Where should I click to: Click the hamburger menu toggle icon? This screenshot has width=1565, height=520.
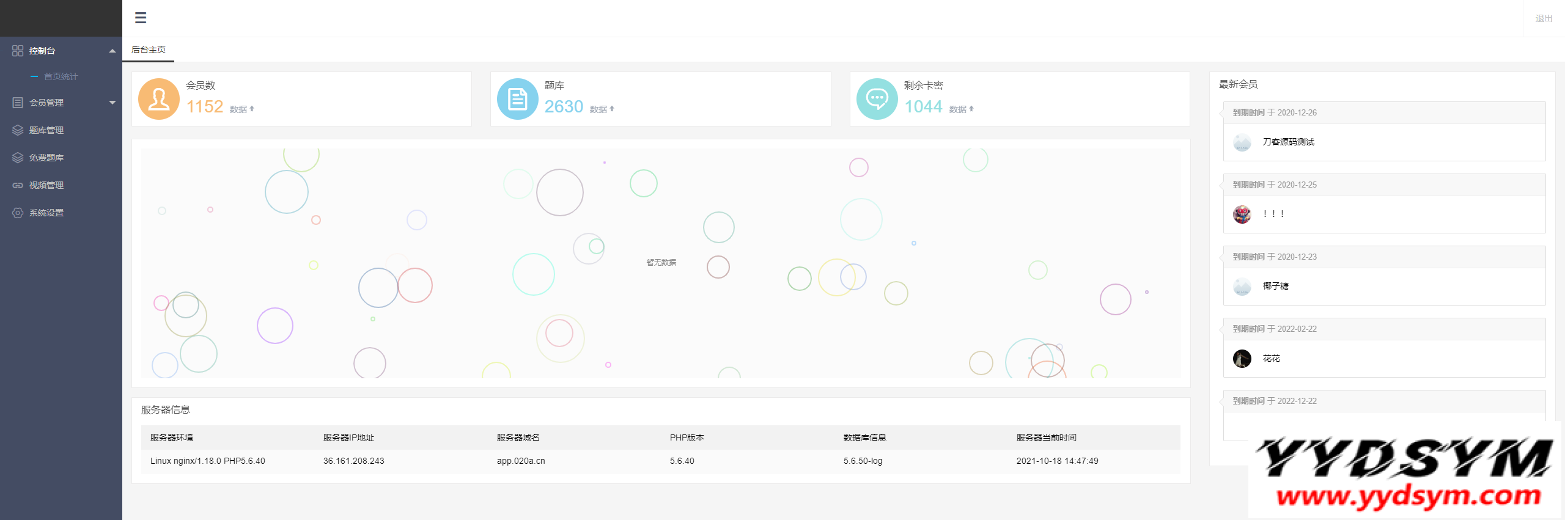(141, 18)
